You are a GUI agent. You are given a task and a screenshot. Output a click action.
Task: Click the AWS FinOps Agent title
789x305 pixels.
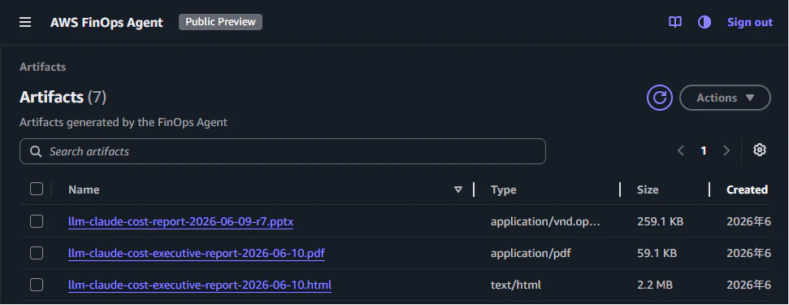point(106,23)
